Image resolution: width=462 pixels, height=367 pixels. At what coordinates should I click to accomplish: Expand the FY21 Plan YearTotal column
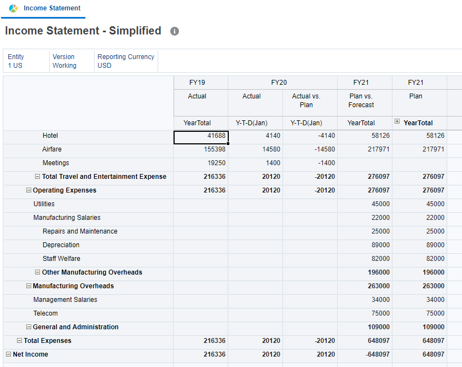coord(397,122)
